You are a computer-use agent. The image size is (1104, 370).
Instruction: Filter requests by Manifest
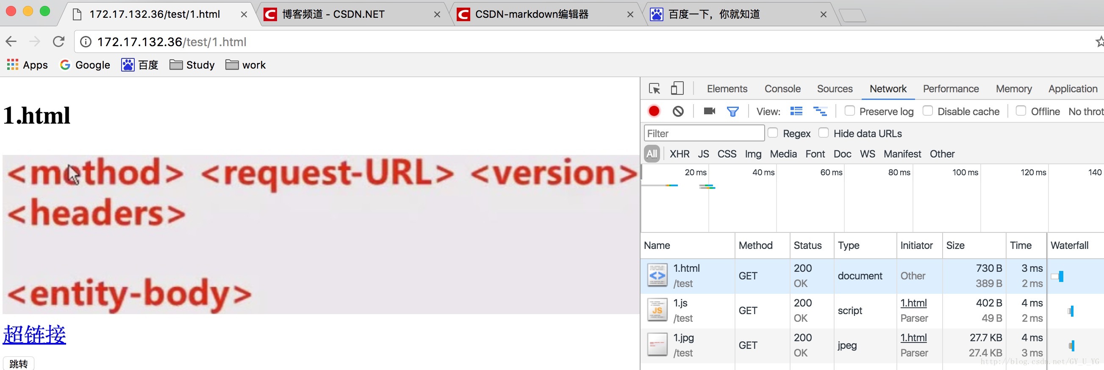coord(902,154)
